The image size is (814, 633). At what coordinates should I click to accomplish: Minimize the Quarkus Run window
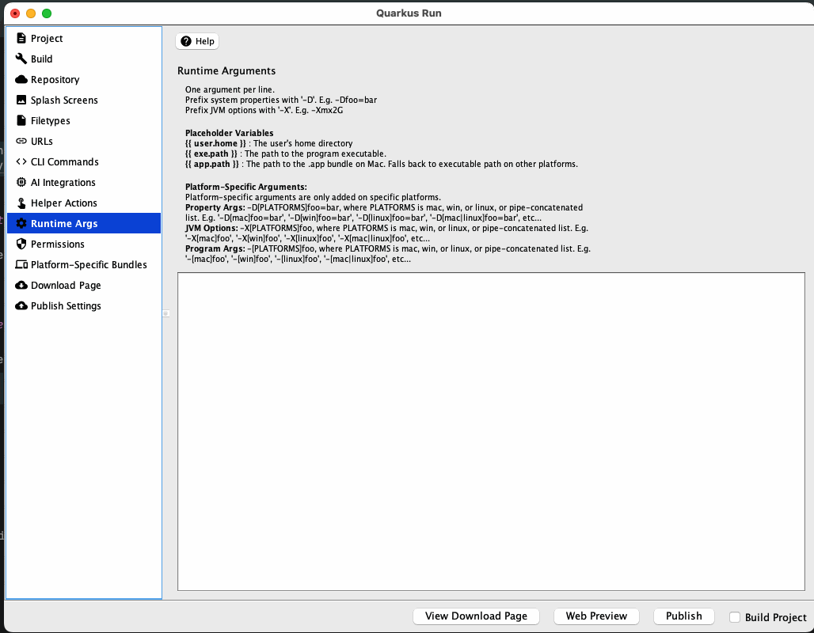(31, 13)
